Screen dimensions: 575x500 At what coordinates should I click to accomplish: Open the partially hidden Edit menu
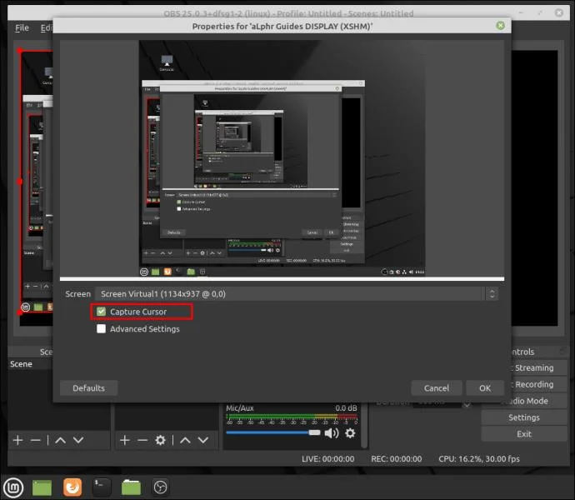tap(46, 27)
